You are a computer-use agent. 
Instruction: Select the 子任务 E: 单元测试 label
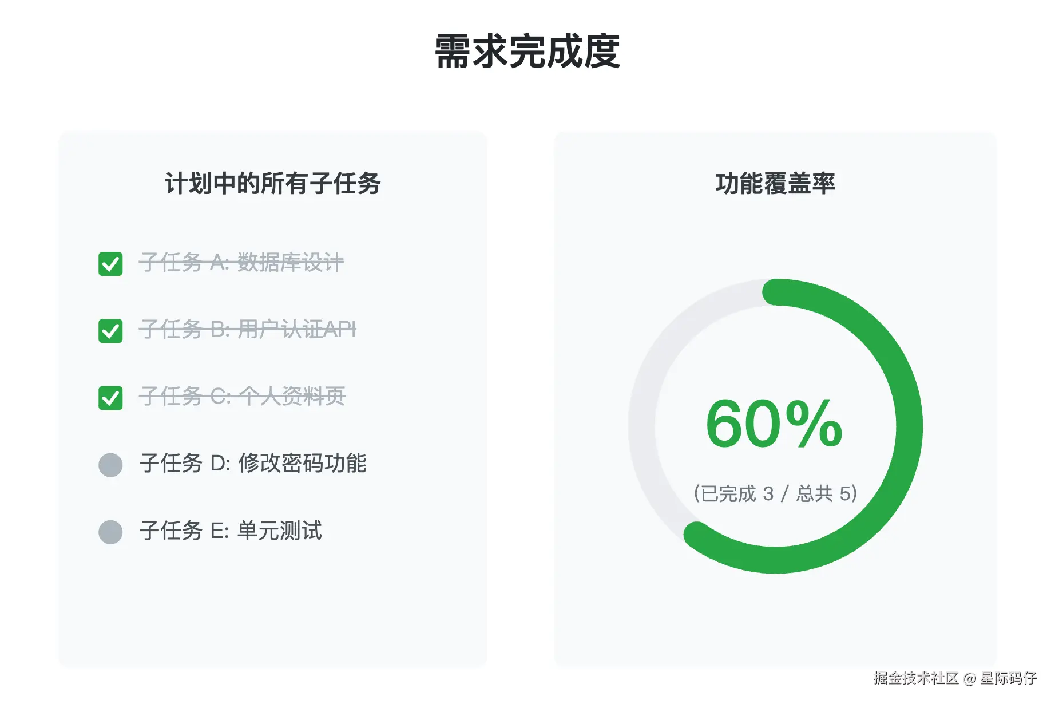(x=231, y=531)
